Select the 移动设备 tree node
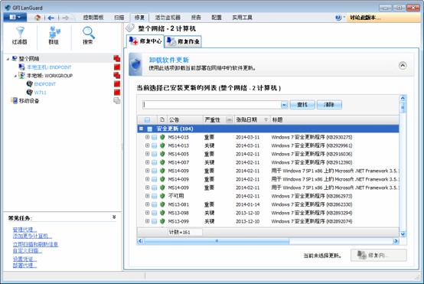 [29, 100]
